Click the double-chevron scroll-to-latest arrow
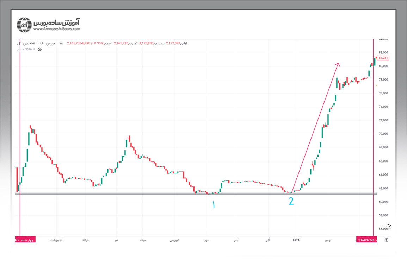407x260 pixels. [x=390, y=225]
